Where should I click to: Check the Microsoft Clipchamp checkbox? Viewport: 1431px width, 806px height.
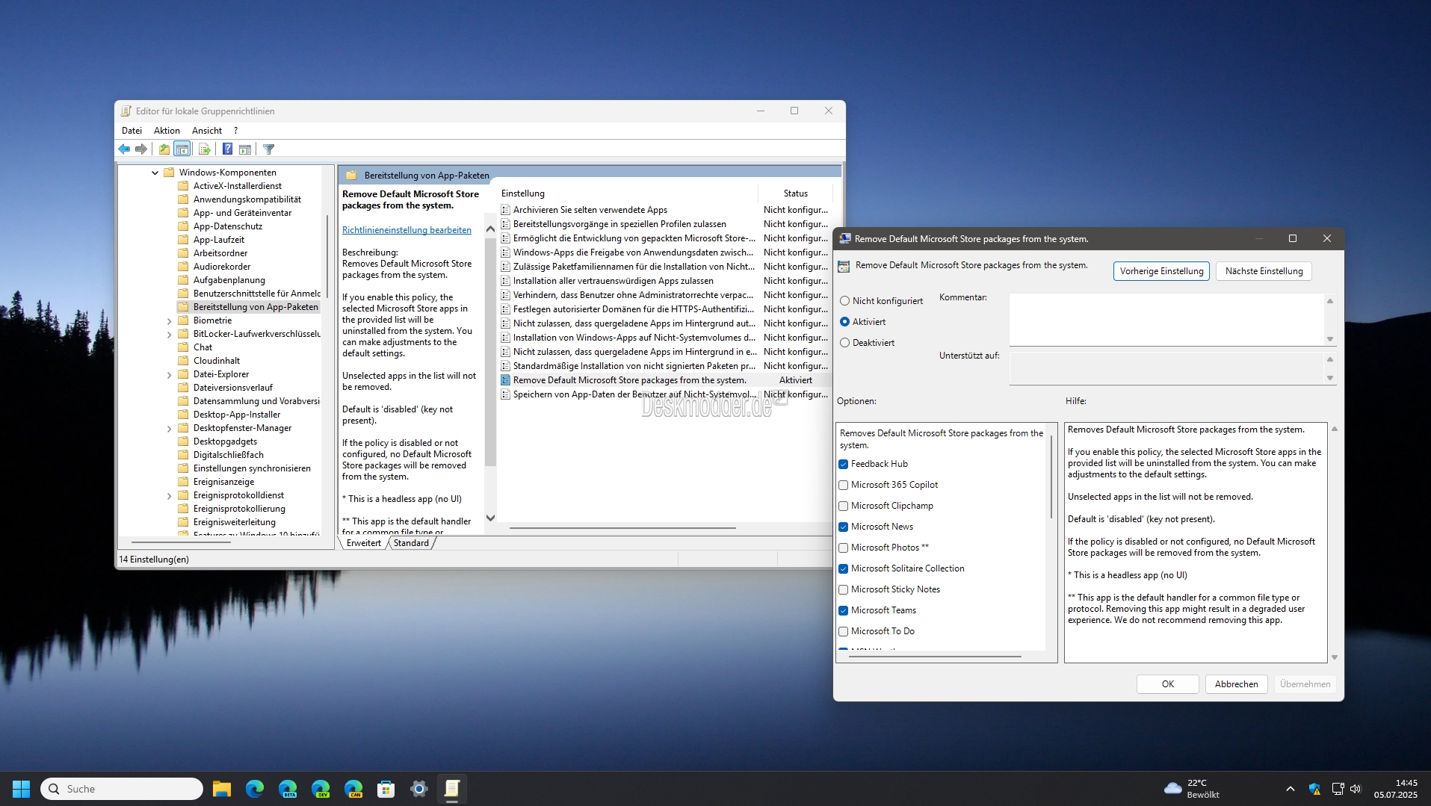coord(844,506)
